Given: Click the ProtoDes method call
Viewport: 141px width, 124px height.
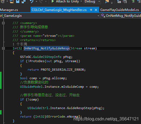Looking at the screenshot, I should pos(37,61).
